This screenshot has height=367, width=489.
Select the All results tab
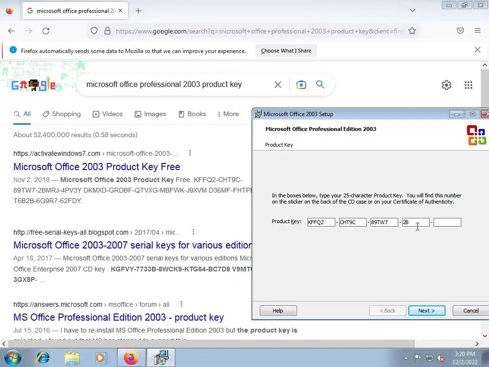click(22, 114)
